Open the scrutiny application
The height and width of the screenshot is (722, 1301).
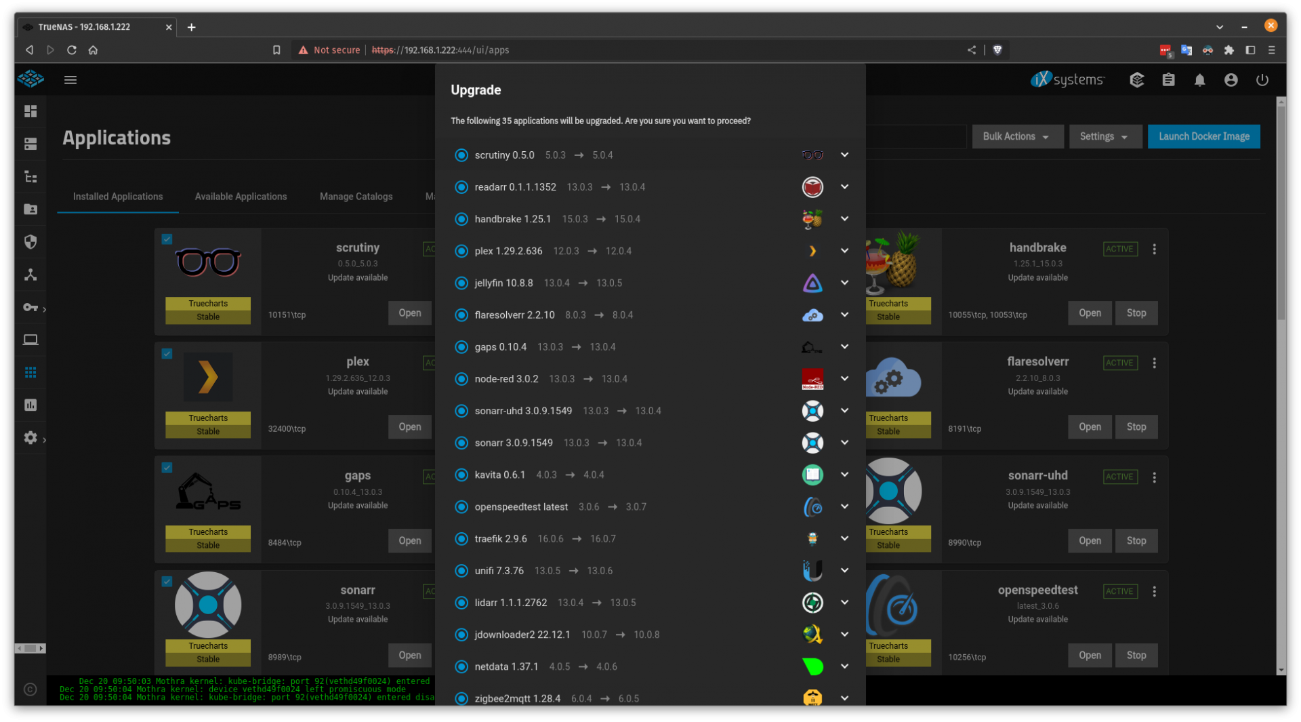410,313
